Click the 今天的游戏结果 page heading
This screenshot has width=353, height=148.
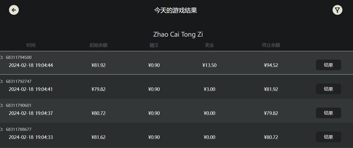coord(176,10)
